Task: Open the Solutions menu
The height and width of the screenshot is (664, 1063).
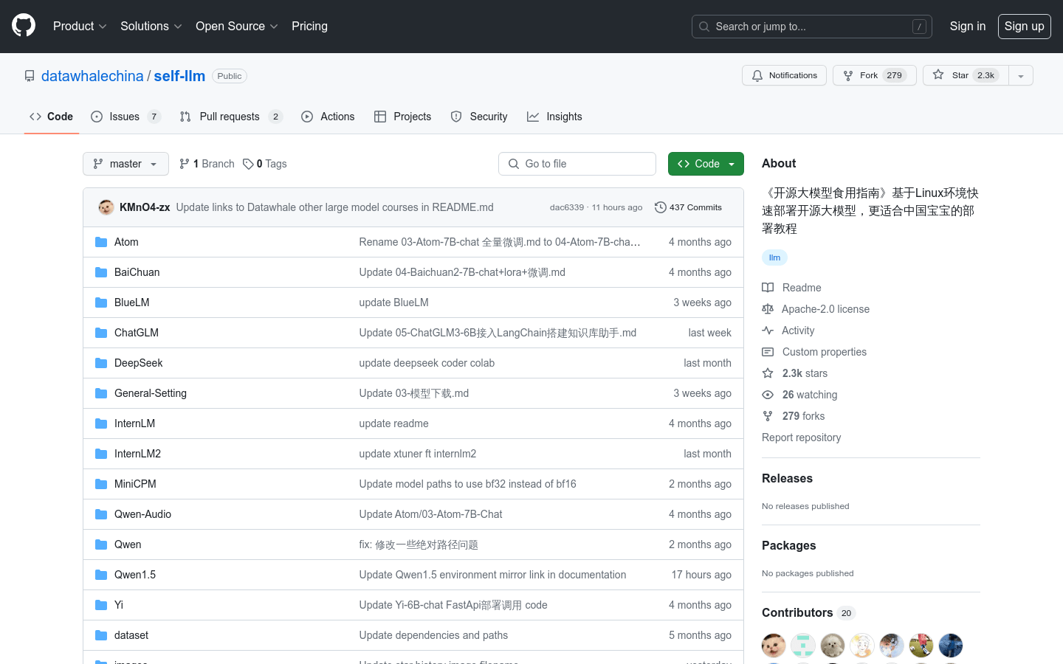Action: 151,26
